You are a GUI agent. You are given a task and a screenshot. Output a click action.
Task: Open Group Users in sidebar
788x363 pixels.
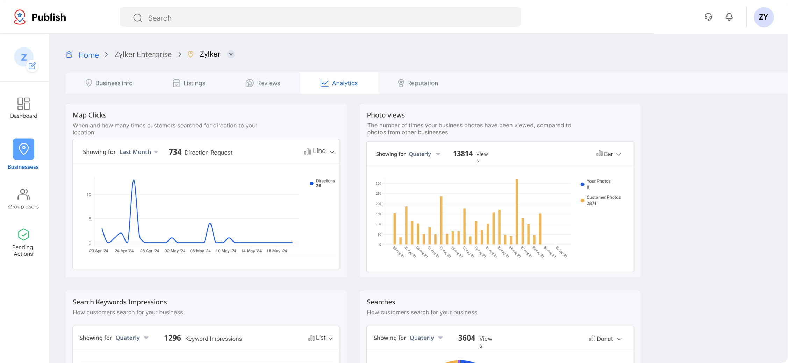[23, 199]
